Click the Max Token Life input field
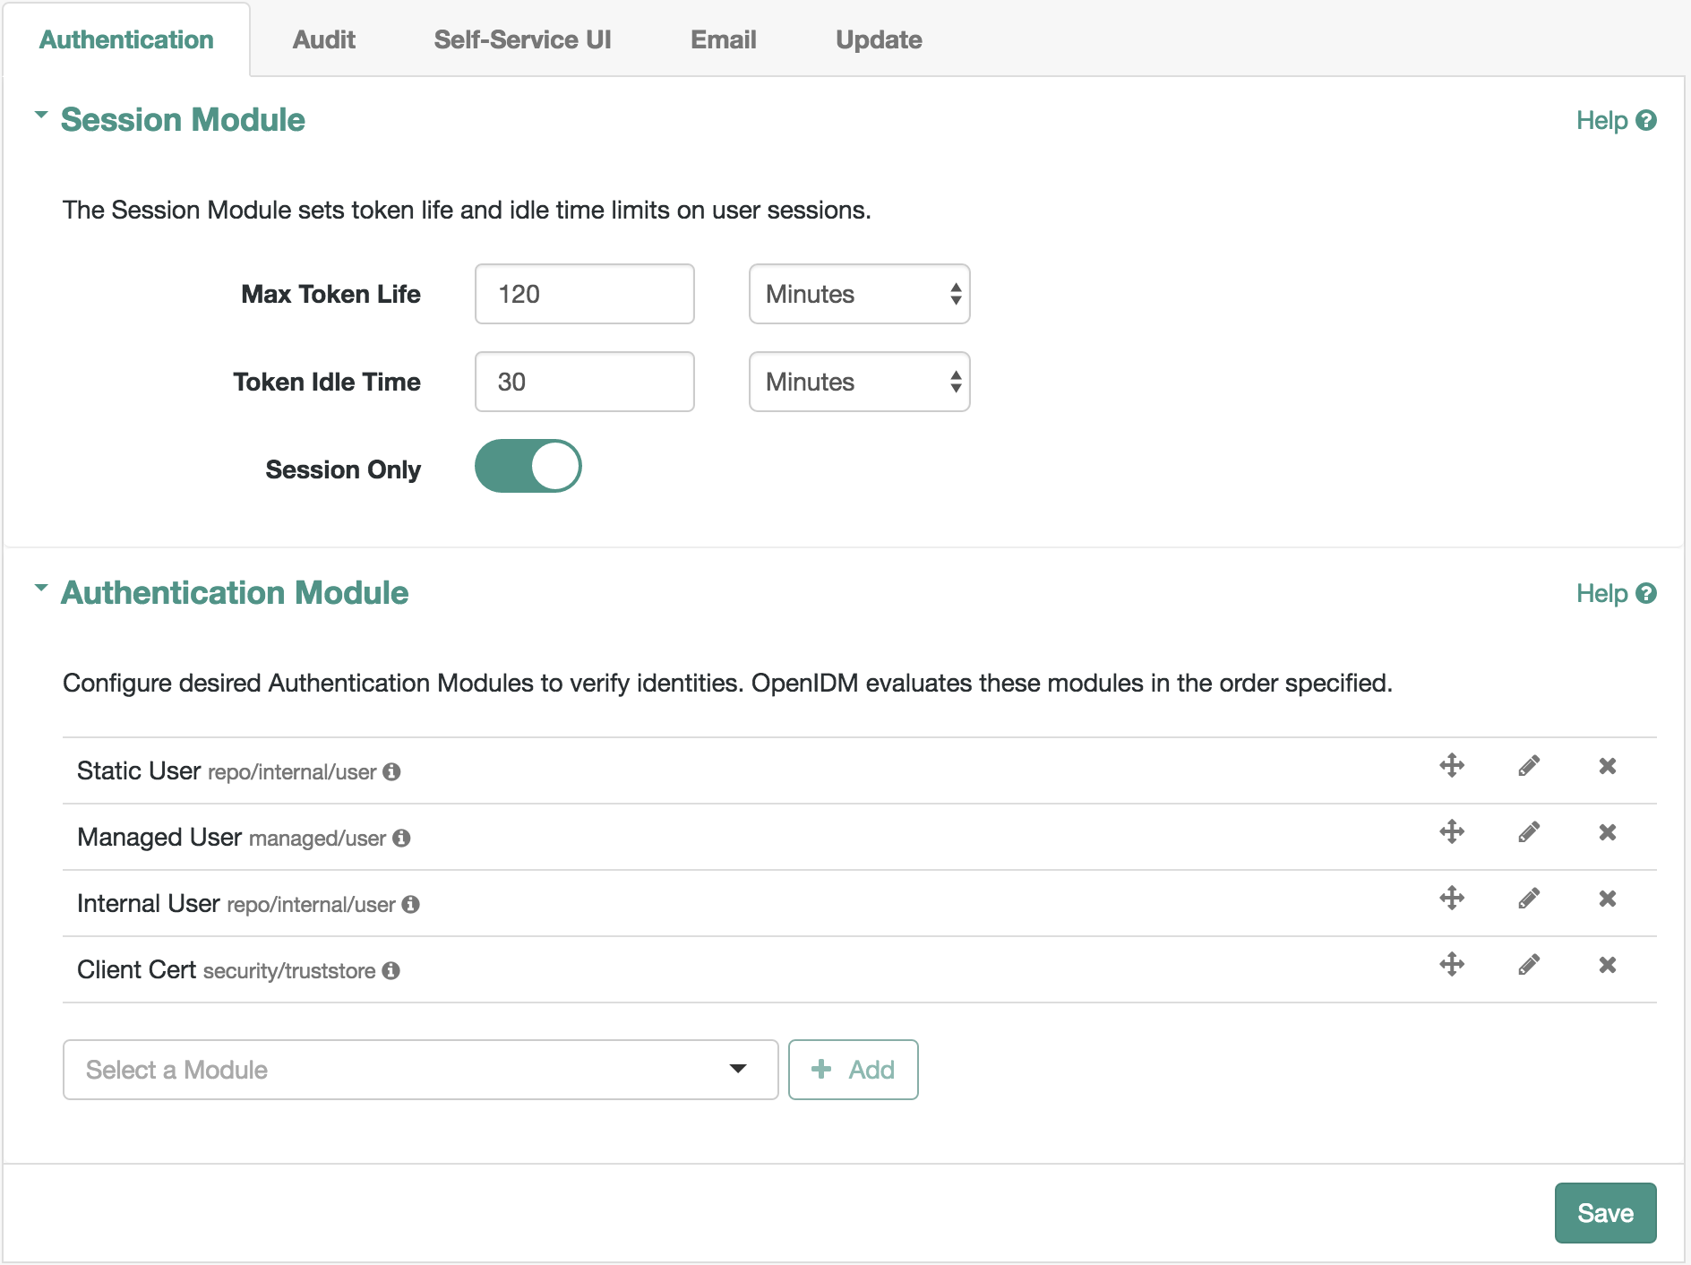The width and height of the screenshot is (1691, 1265). 585,294
